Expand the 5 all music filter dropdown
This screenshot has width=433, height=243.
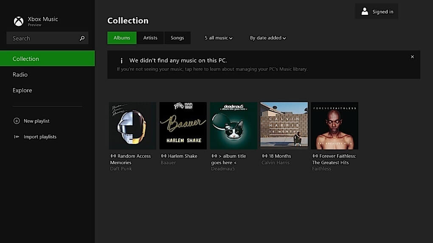pos(219,38)
